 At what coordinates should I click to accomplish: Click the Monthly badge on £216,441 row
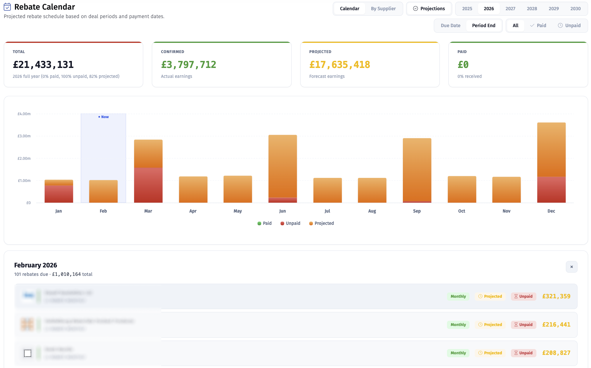click(x=458, y=325)
